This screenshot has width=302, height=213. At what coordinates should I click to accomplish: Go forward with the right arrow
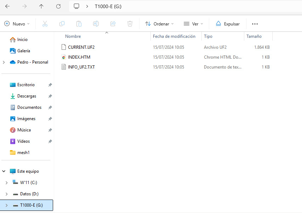pos(24,6)
